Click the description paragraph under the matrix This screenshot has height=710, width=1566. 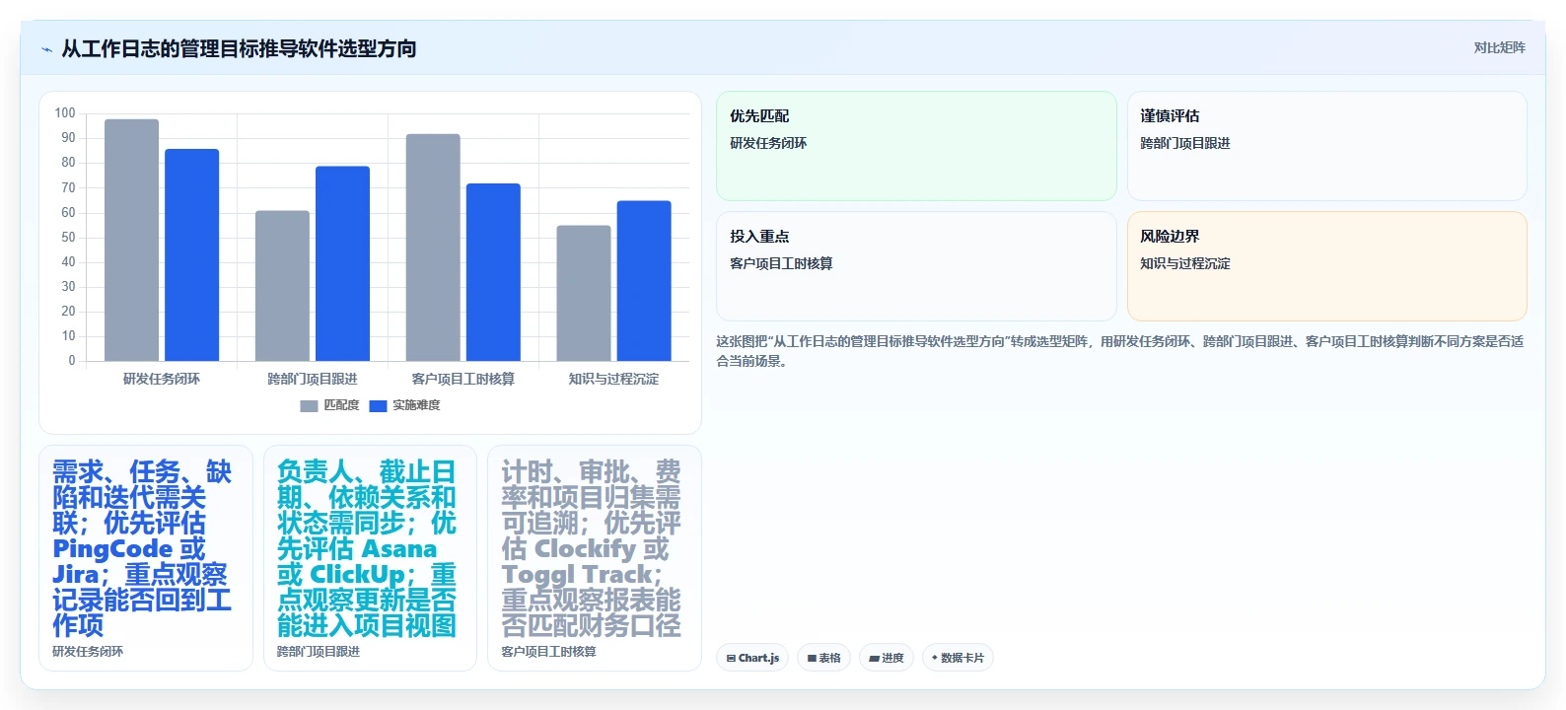tap(1120, 351)
